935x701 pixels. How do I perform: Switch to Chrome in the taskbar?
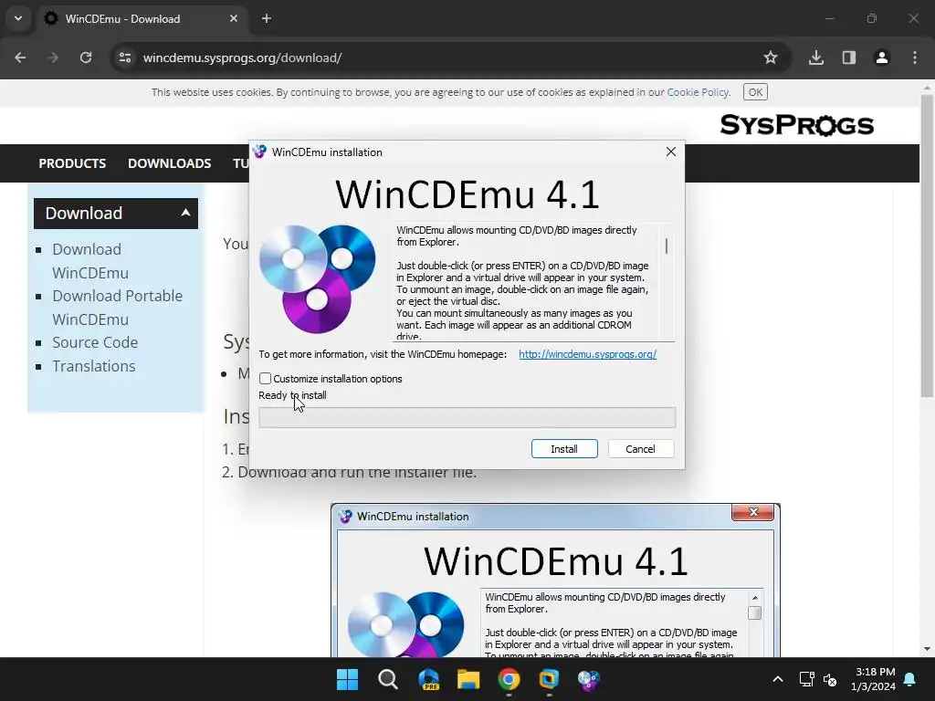click(509, 679)
